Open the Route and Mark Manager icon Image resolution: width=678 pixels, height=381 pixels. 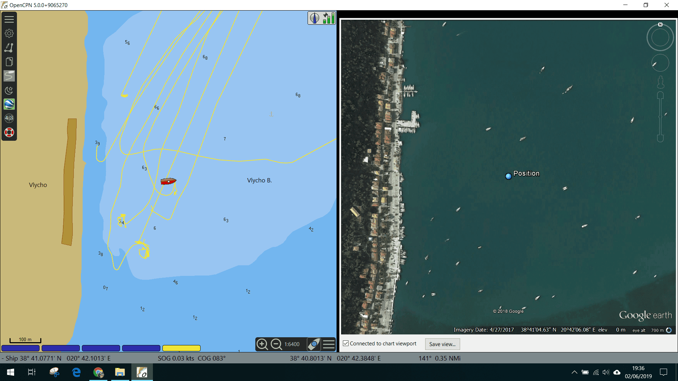point(9,61)
